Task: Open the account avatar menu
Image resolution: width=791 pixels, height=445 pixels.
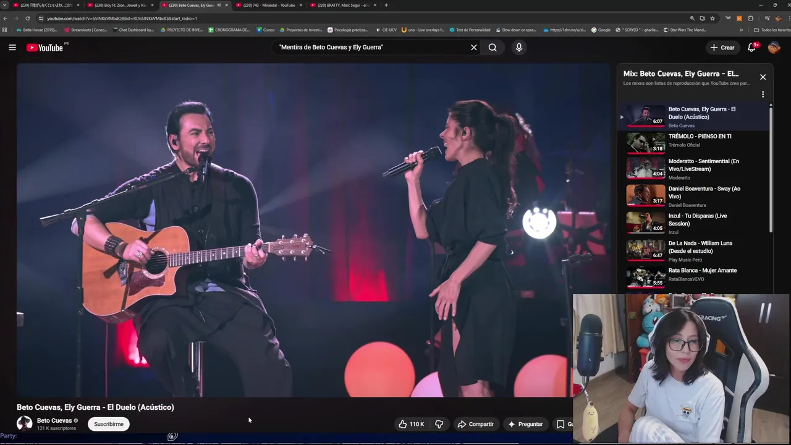Action: (774, 48)
